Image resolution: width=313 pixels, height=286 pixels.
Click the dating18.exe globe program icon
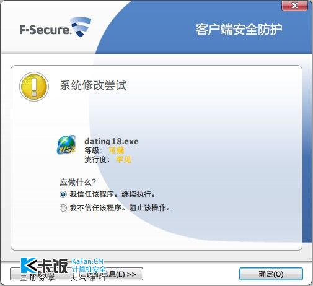tap(66, 145)
